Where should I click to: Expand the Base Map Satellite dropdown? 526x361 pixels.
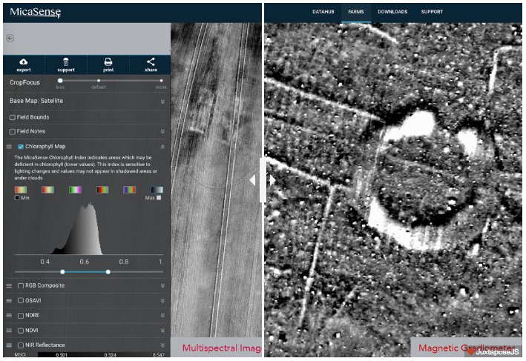(162, 102)
